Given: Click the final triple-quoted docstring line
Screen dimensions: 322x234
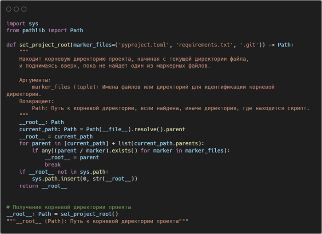Looking at the screenshot, I should tap(98, 222).
